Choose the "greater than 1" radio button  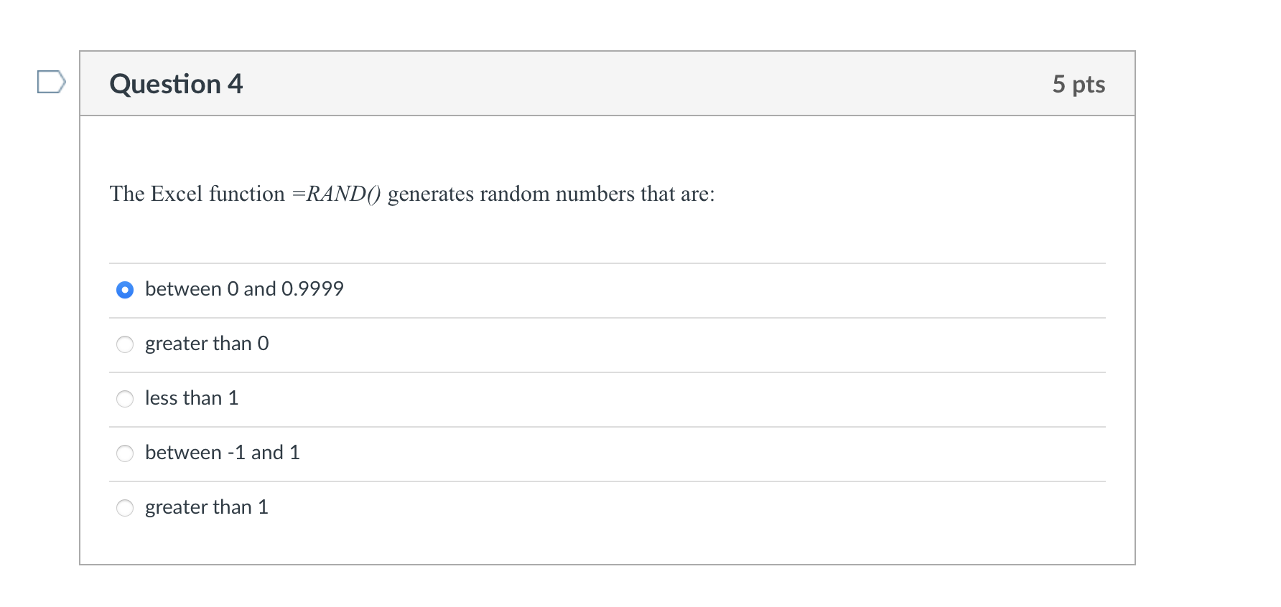pos(125,508)
